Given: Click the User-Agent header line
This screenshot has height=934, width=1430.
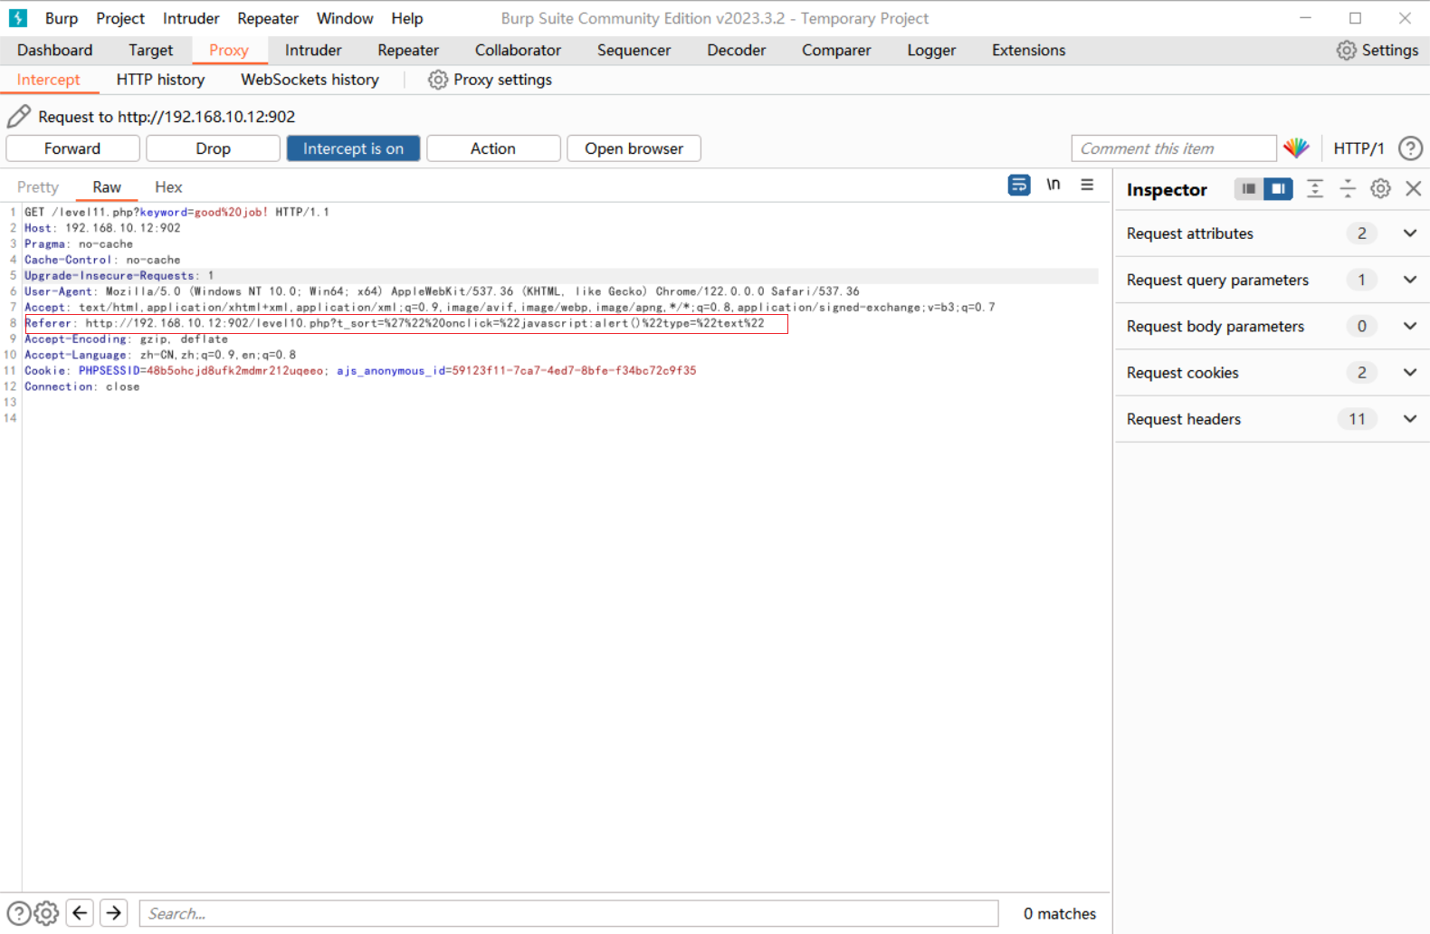Looking at the screenshot, I should pyautogui.click(x=442, y=291).
